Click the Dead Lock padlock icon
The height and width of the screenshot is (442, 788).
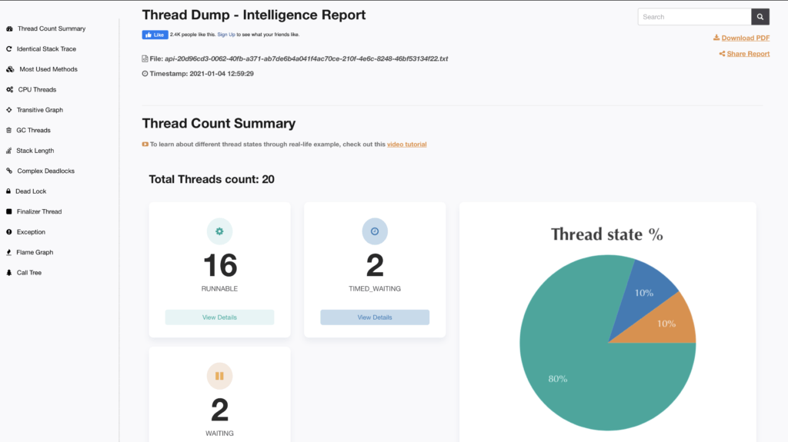9,191
